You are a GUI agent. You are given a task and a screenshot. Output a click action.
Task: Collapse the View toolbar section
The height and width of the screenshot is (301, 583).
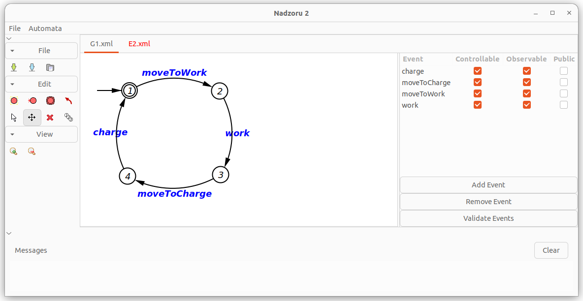41,134
